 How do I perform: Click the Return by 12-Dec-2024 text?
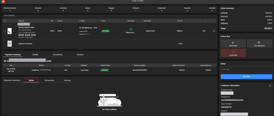pyautogui.click(x=25, y=37)
